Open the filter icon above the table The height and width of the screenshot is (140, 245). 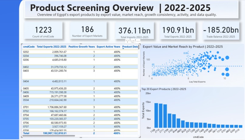coord(128,41)
